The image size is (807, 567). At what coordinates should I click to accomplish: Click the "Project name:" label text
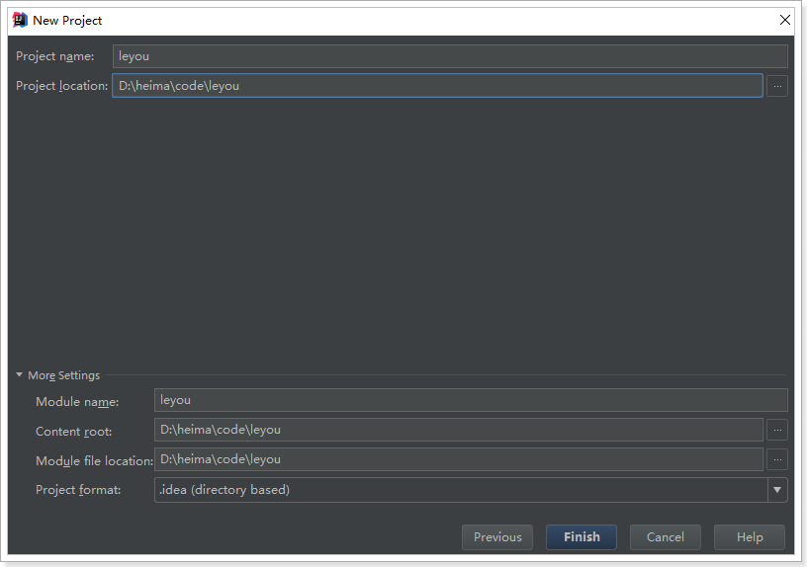tap(55, 56)
